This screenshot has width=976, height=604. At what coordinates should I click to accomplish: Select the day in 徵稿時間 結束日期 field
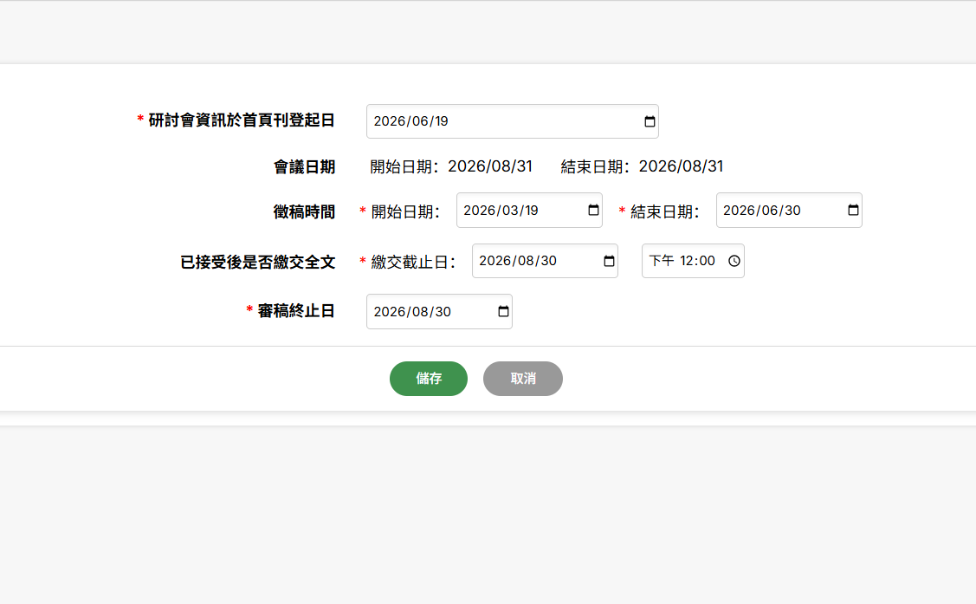click(792, 211)
